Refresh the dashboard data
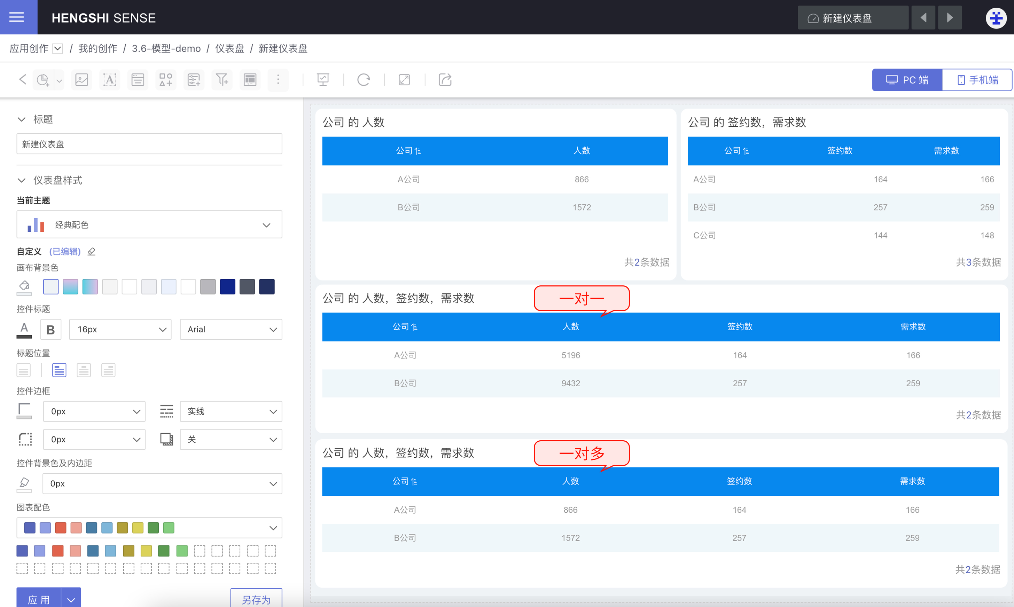1014x607 pixels. point(364,80)
